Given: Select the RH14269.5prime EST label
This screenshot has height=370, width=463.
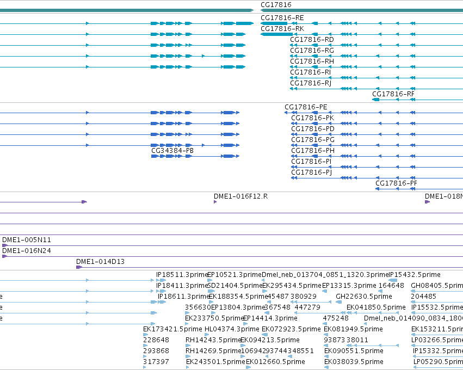Looking at the screenshot, I should pos(213,351).
